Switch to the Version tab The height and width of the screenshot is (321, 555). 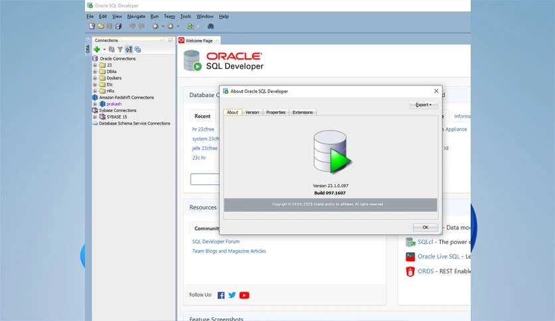(252, 113)
